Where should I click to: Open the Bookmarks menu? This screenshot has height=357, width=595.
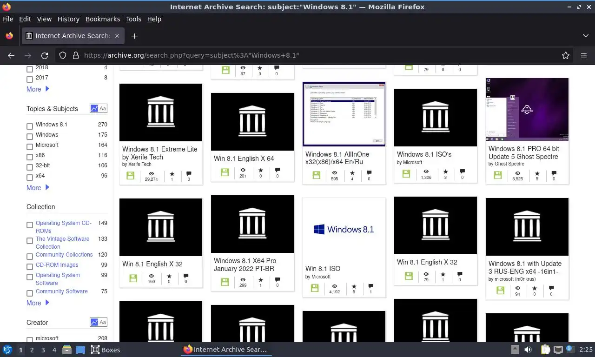pyautogui.click(x=103, y=19)
